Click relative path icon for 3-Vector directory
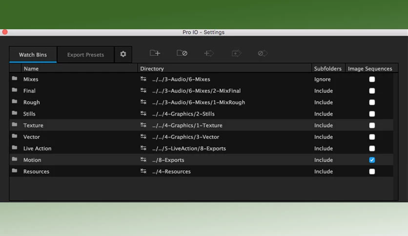This screenshot has width=408, height=236. [x=143, y=137]
